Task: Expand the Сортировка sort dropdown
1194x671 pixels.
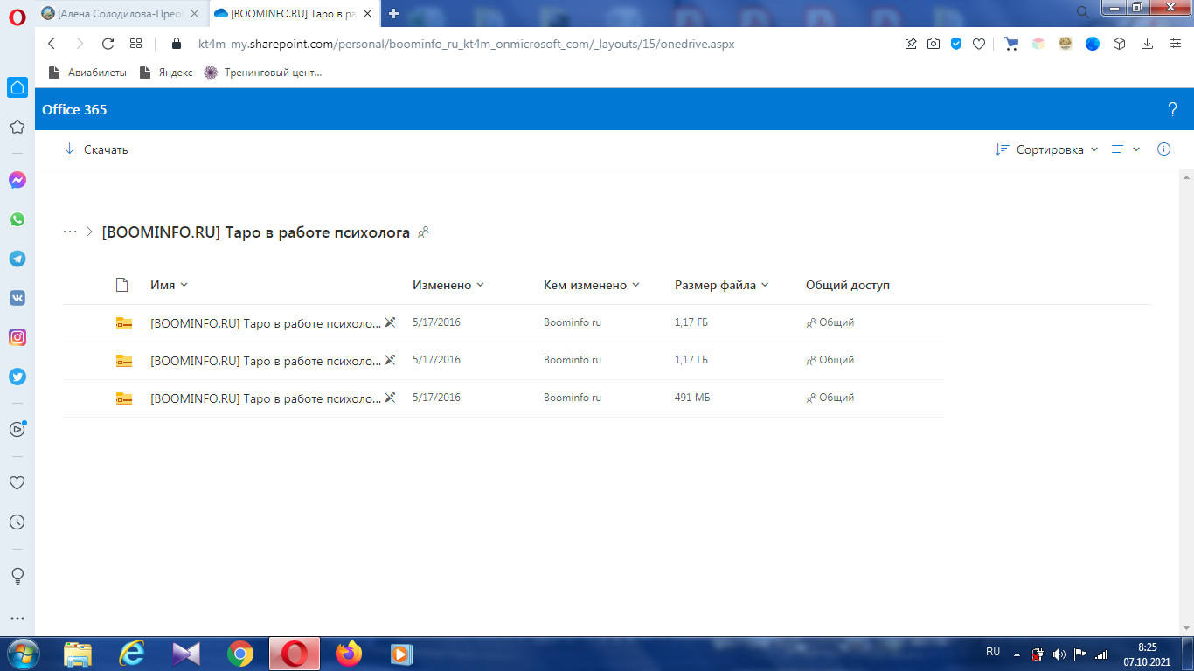Action: click(1046, 149)
